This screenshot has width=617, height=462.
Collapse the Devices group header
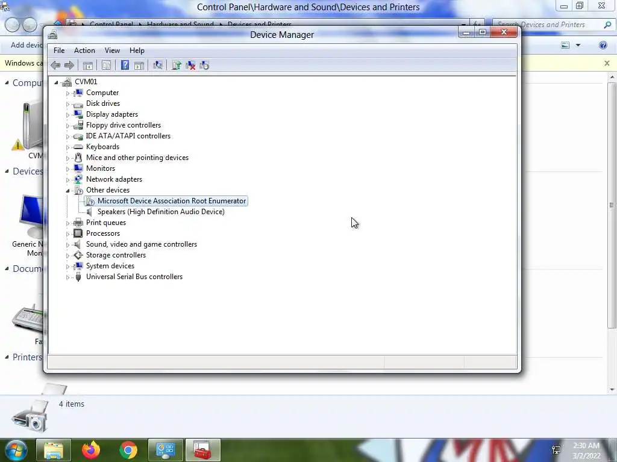pos(7,171)
